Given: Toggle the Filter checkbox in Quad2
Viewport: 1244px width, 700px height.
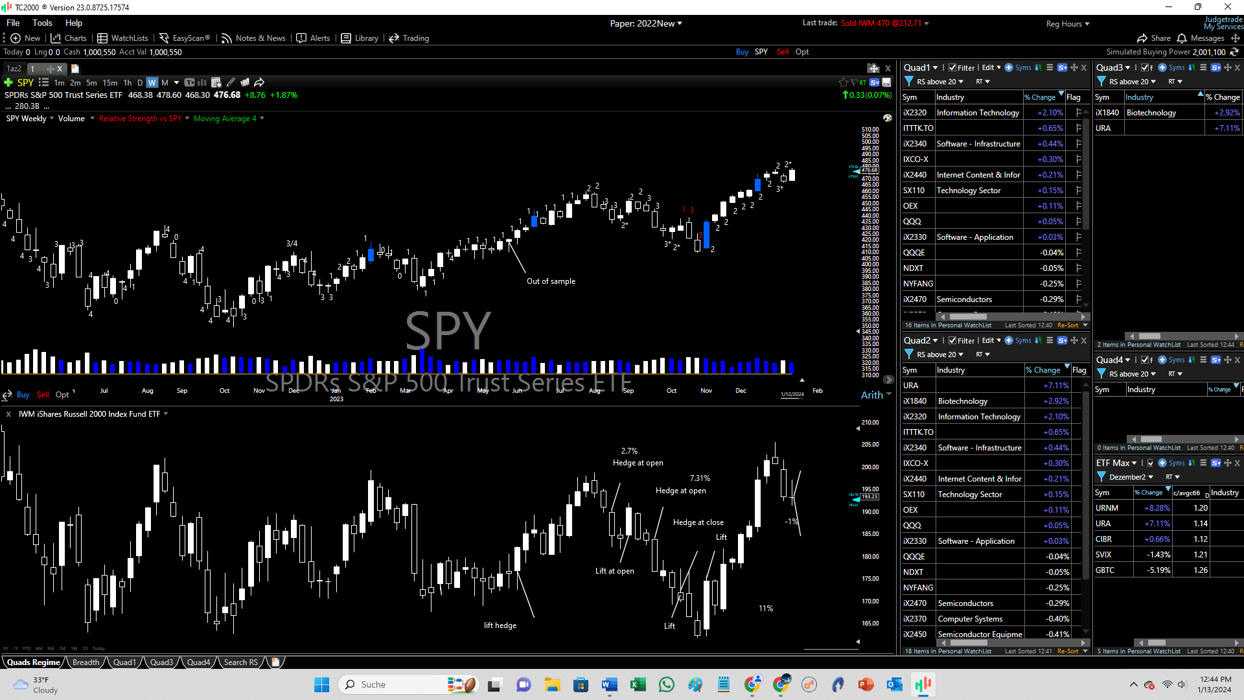Looking at the screenshot, I should 952,340.
